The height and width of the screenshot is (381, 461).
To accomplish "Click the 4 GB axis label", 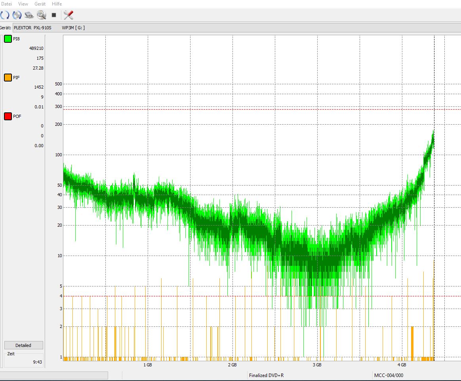I will point(402,365).
